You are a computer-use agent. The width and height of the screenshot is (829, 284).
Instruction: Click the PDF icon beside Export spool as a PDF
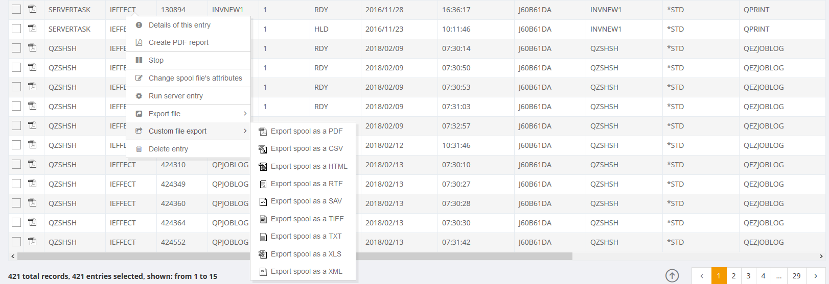click(263, 132)
